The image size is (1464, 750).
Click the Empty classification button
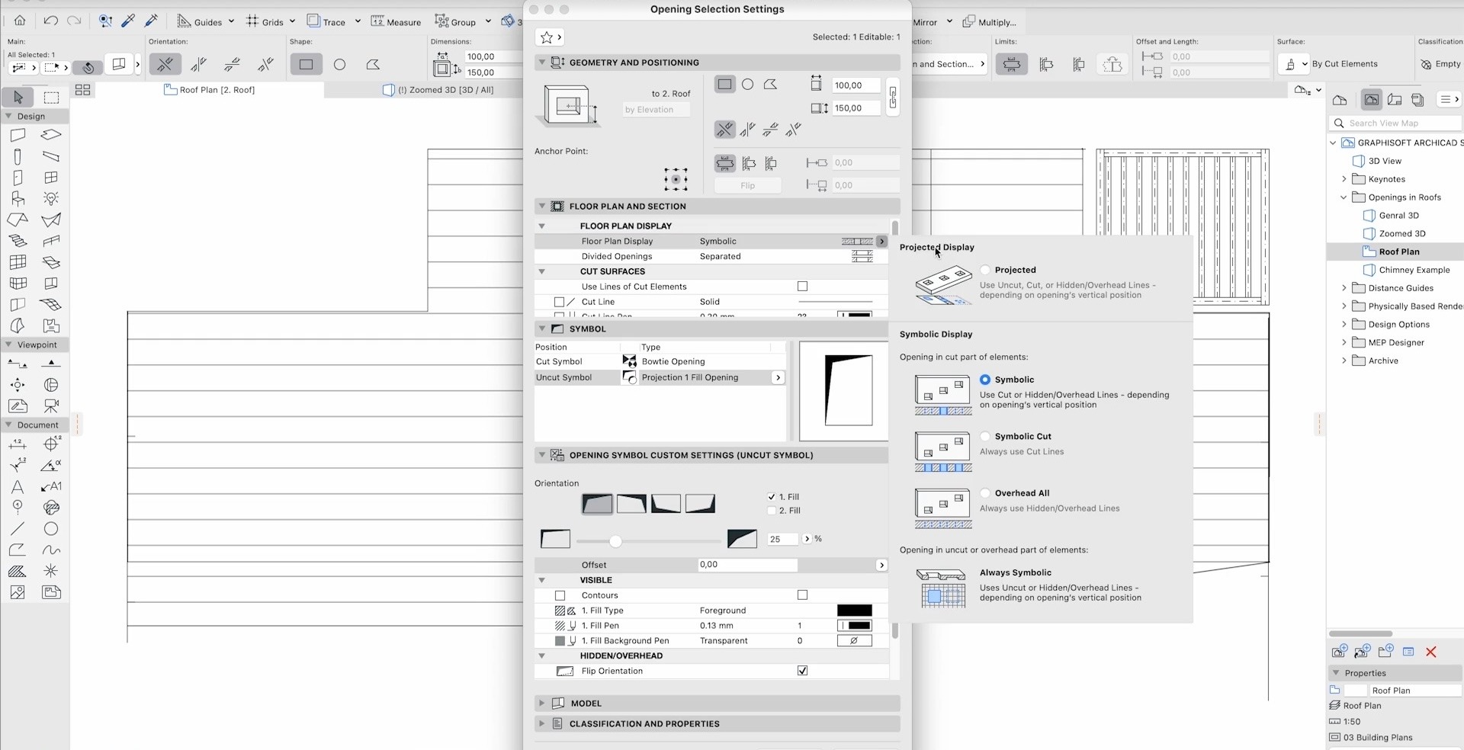coord(1441,64)
